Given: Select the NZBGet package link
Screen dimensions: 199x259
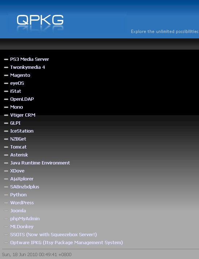Looking at the screenshot, I should click(18, 139).
